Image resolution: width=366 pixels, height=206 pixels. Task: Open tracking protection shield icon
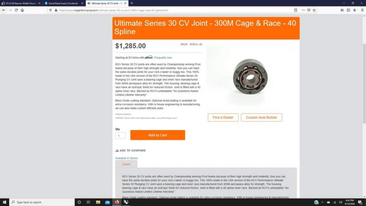[51, 10]
